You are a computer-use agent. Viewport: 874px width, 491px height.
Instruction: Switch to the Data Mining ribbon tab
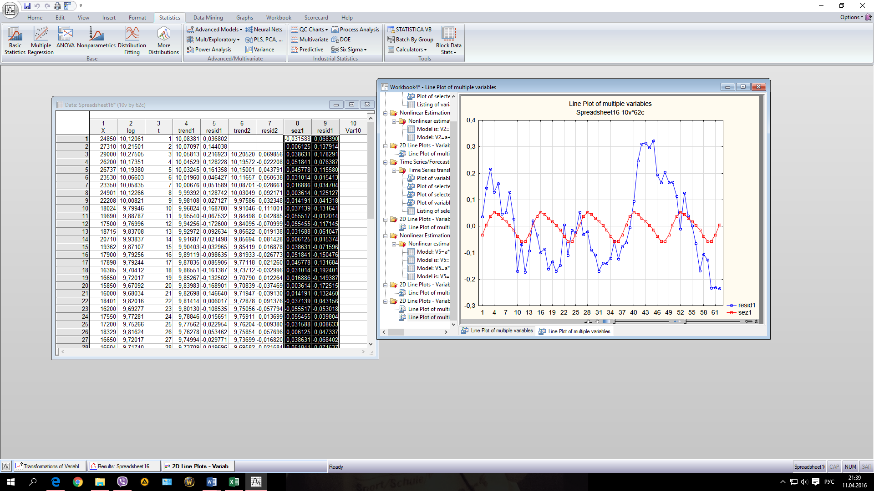[208, 18]
